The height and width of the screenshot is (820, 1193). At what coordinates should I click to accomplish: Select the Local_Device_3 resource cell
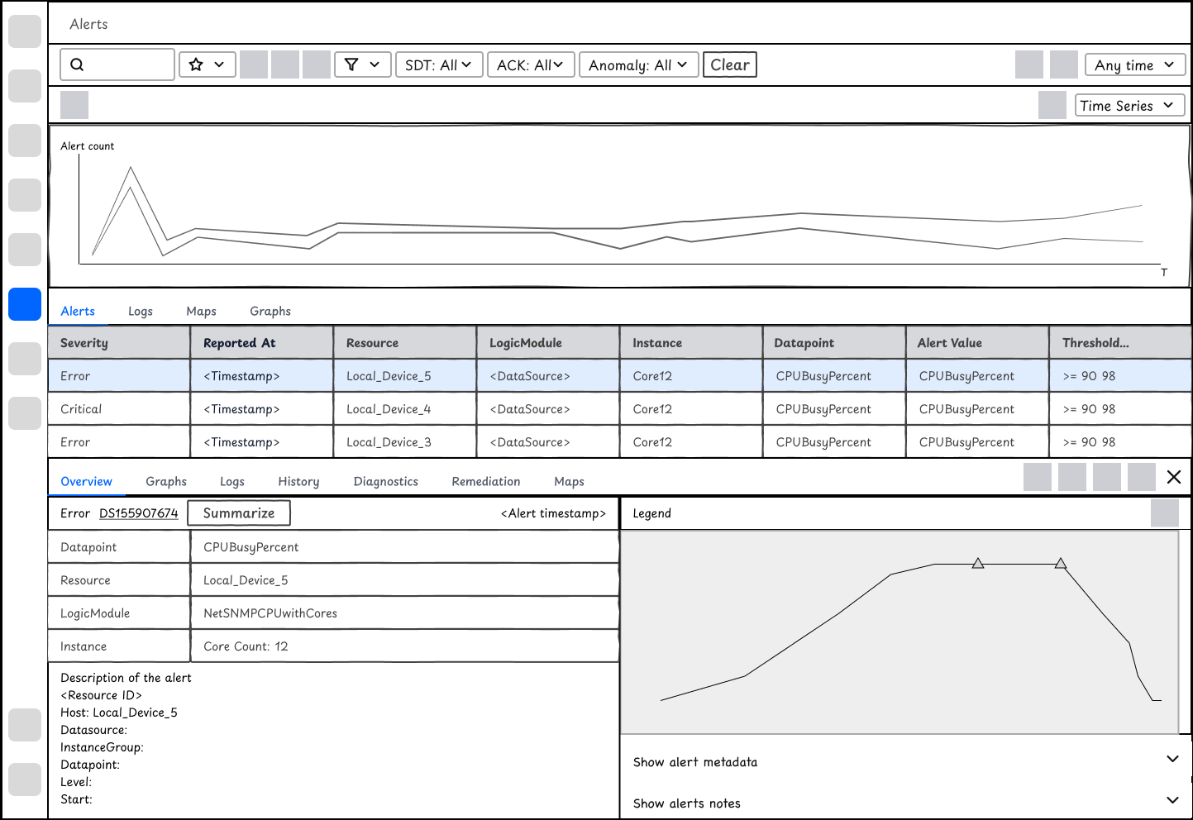(405, 441)
